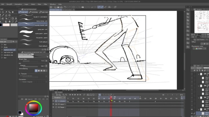Viewport: 209px width, 117px height.
Task: Open the Filter menu
Action: click(x=45, y=4)
